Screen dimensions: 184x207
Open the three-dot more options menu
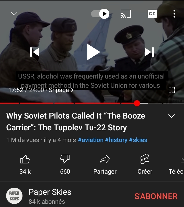coord(174,14)
